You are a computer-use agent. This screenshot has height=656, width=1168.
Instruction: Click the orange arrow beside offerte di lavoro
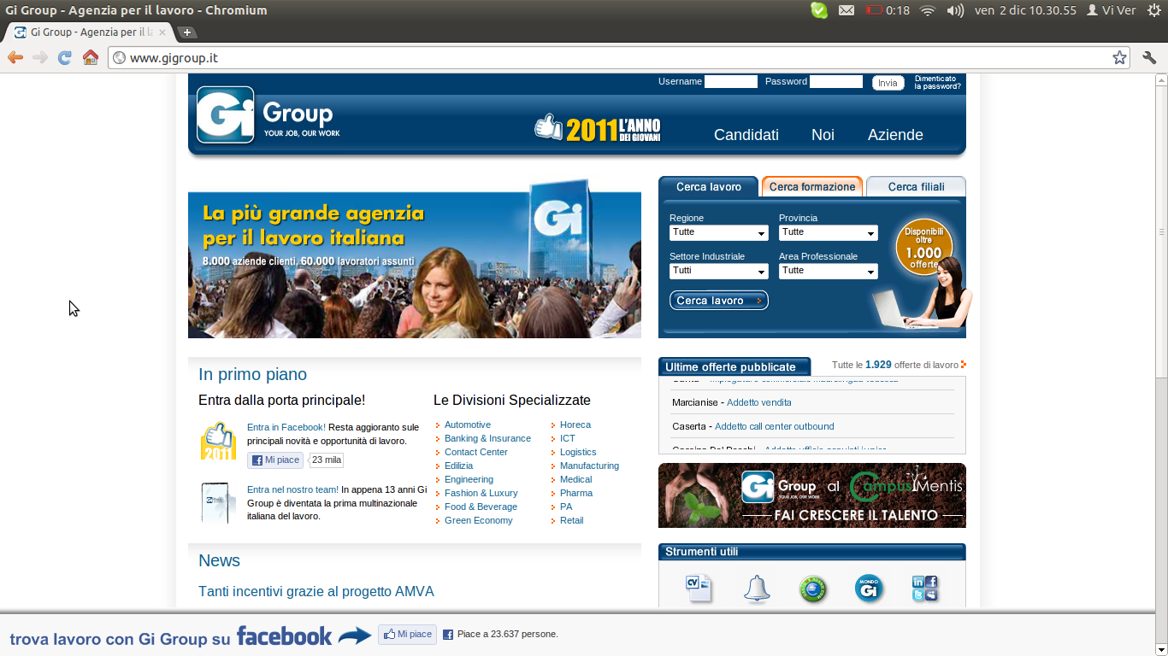[964, 365]
